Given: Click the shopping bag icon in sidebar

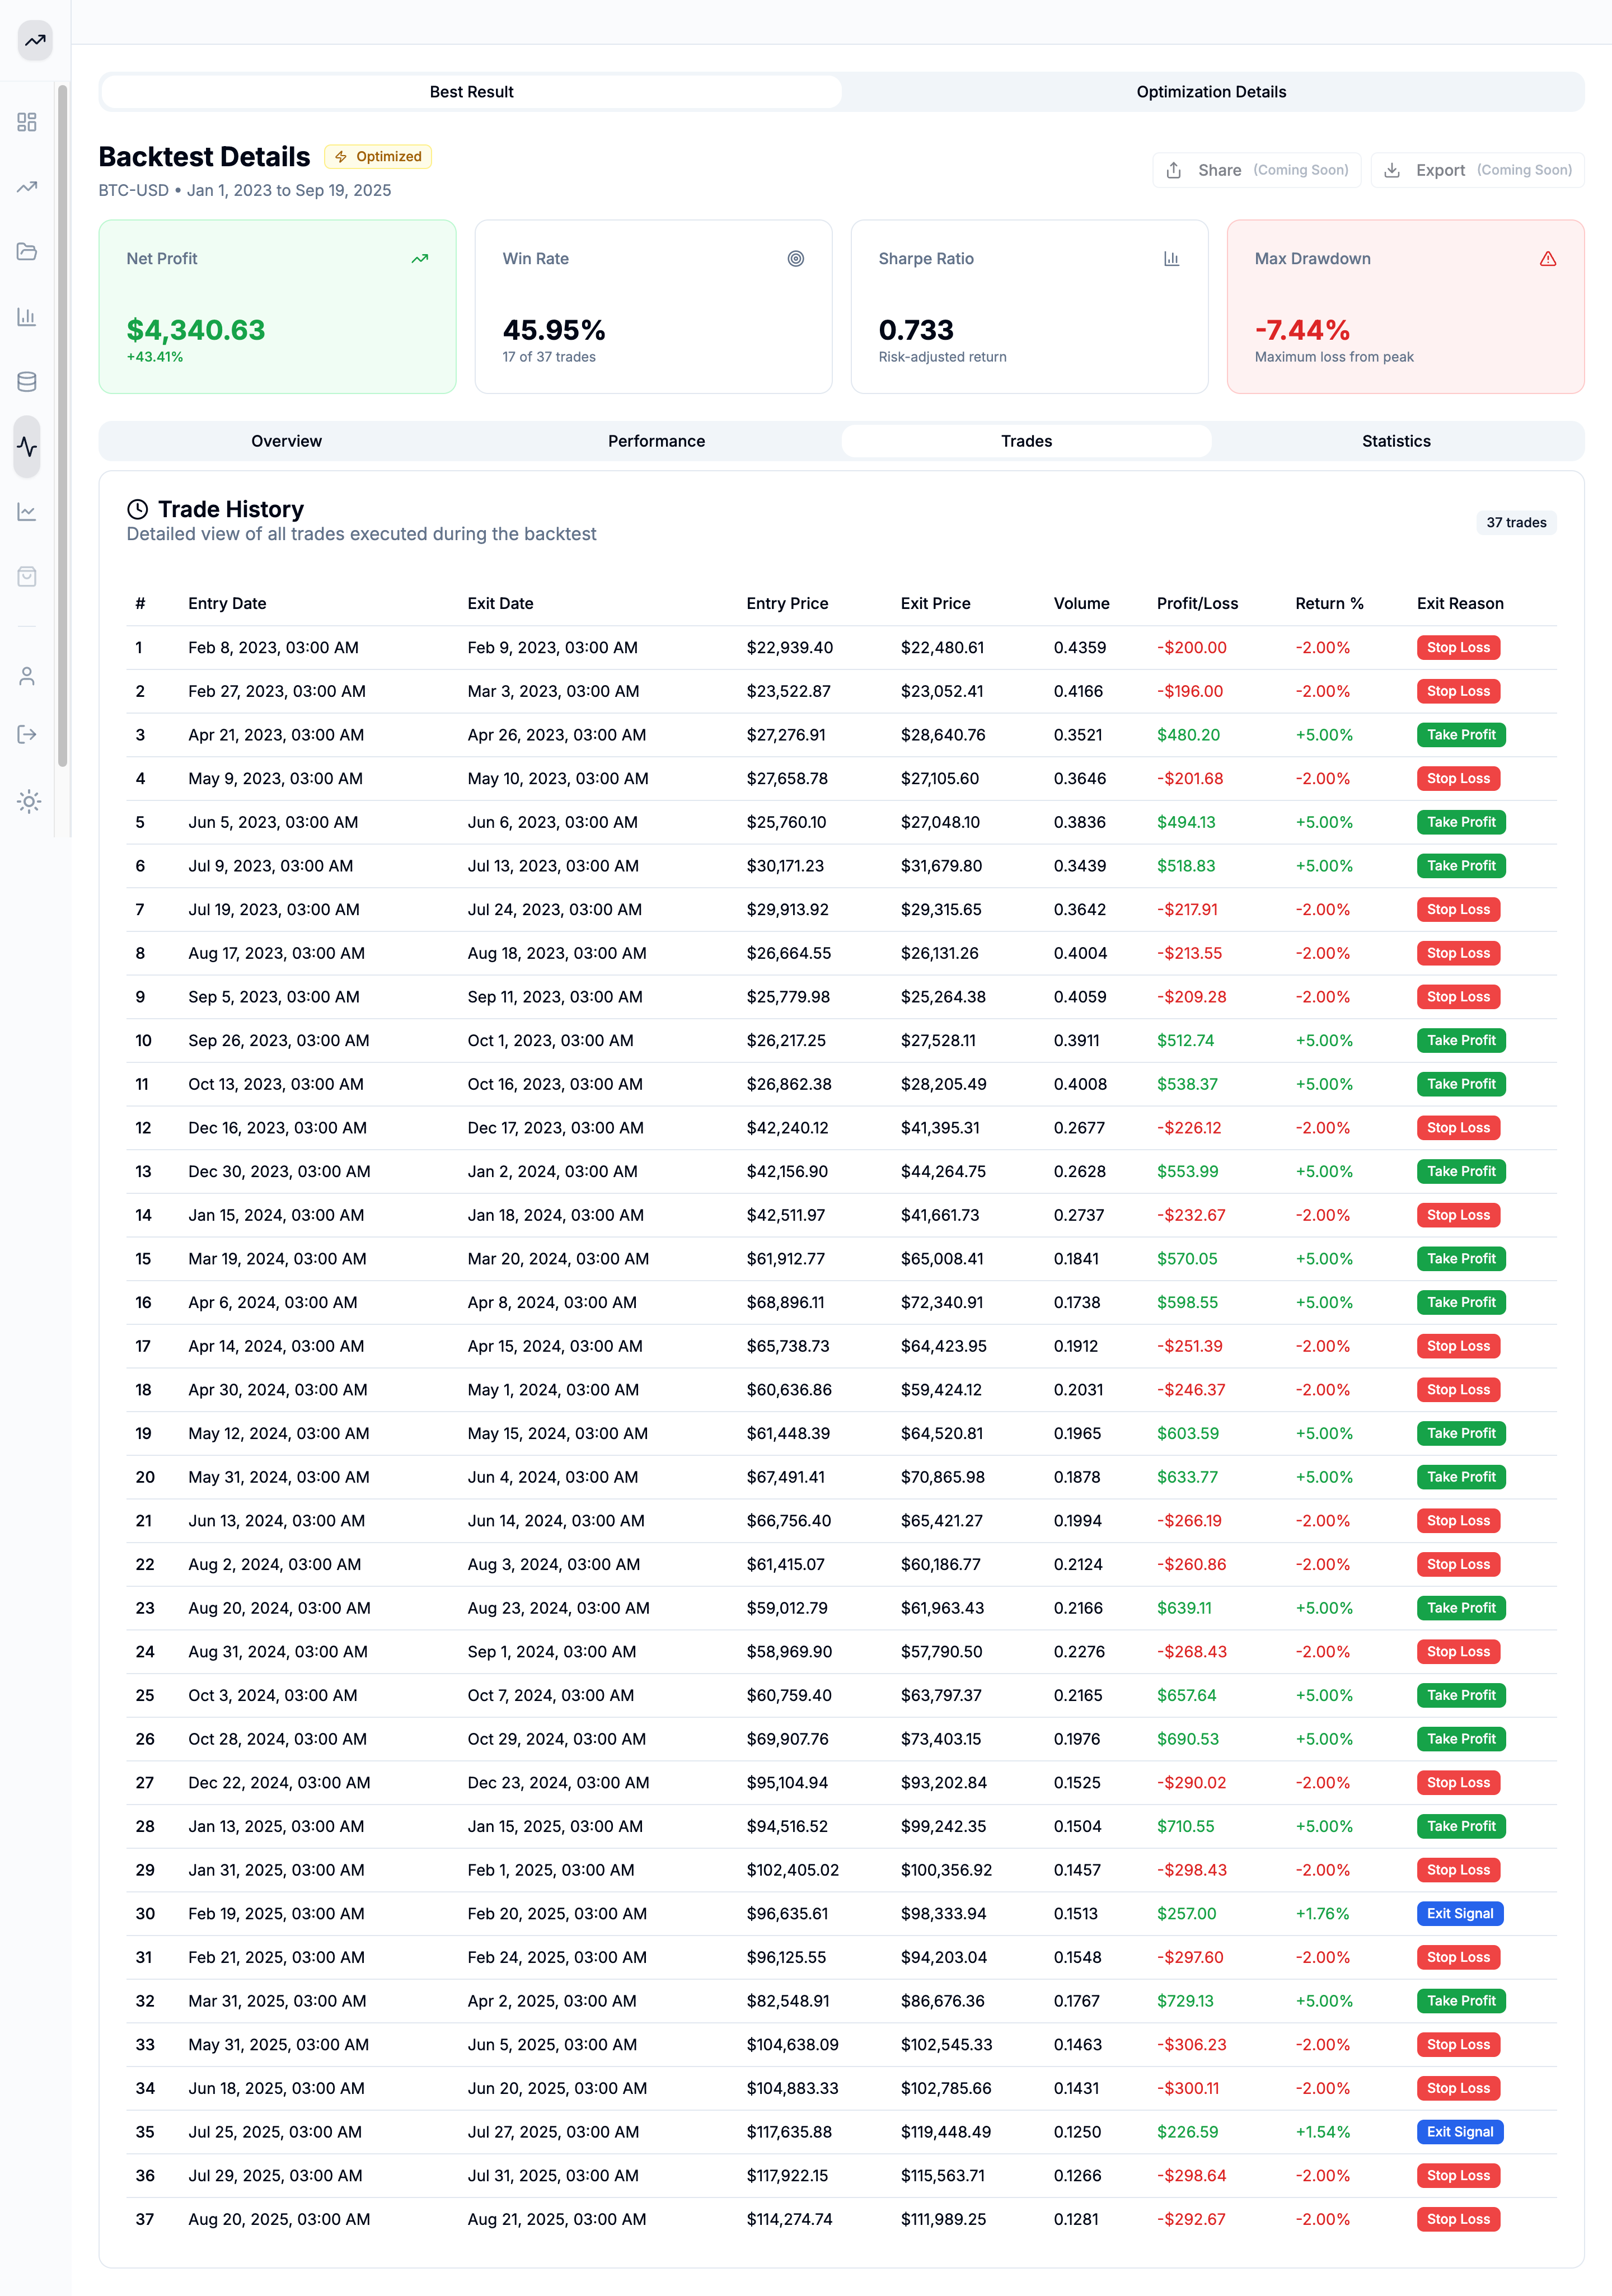Looking at the screenshot, I should [x=27, y=576].
